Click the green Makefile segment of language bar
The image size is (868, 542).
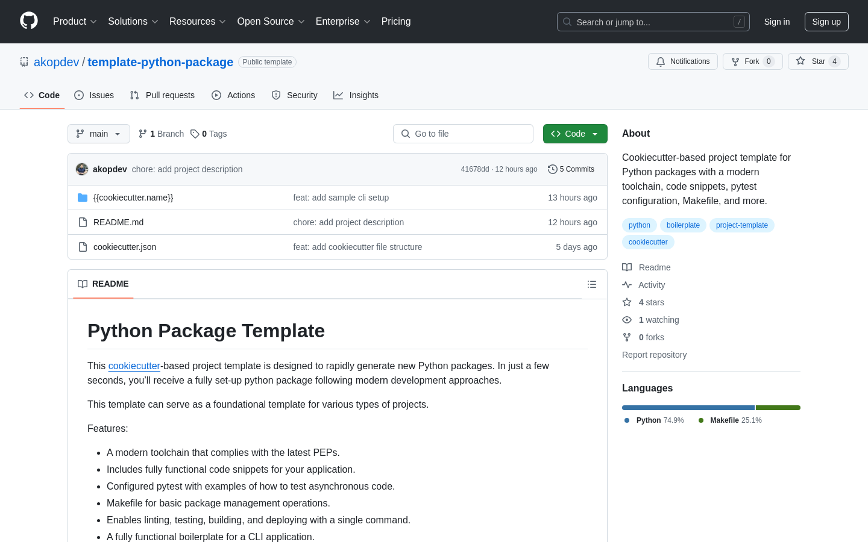[x=778, y=408]
